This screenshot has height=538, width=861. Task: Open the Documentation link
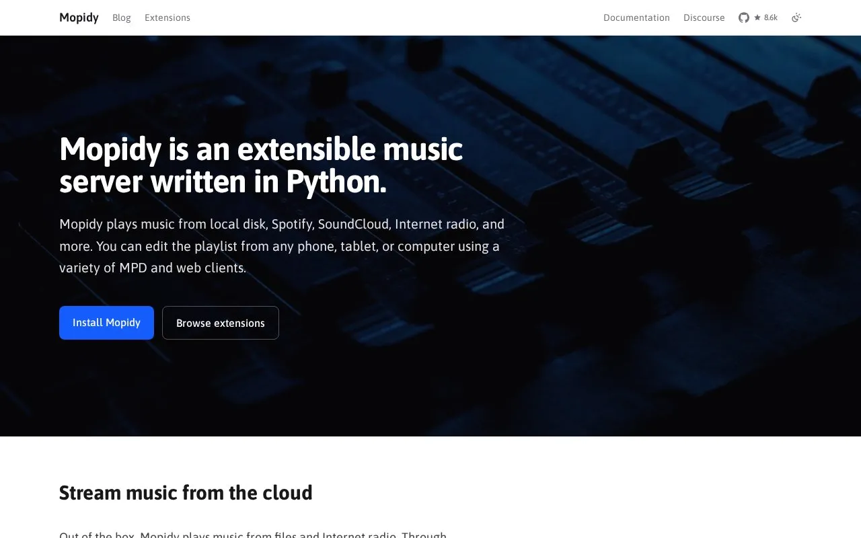pos(636,17)
